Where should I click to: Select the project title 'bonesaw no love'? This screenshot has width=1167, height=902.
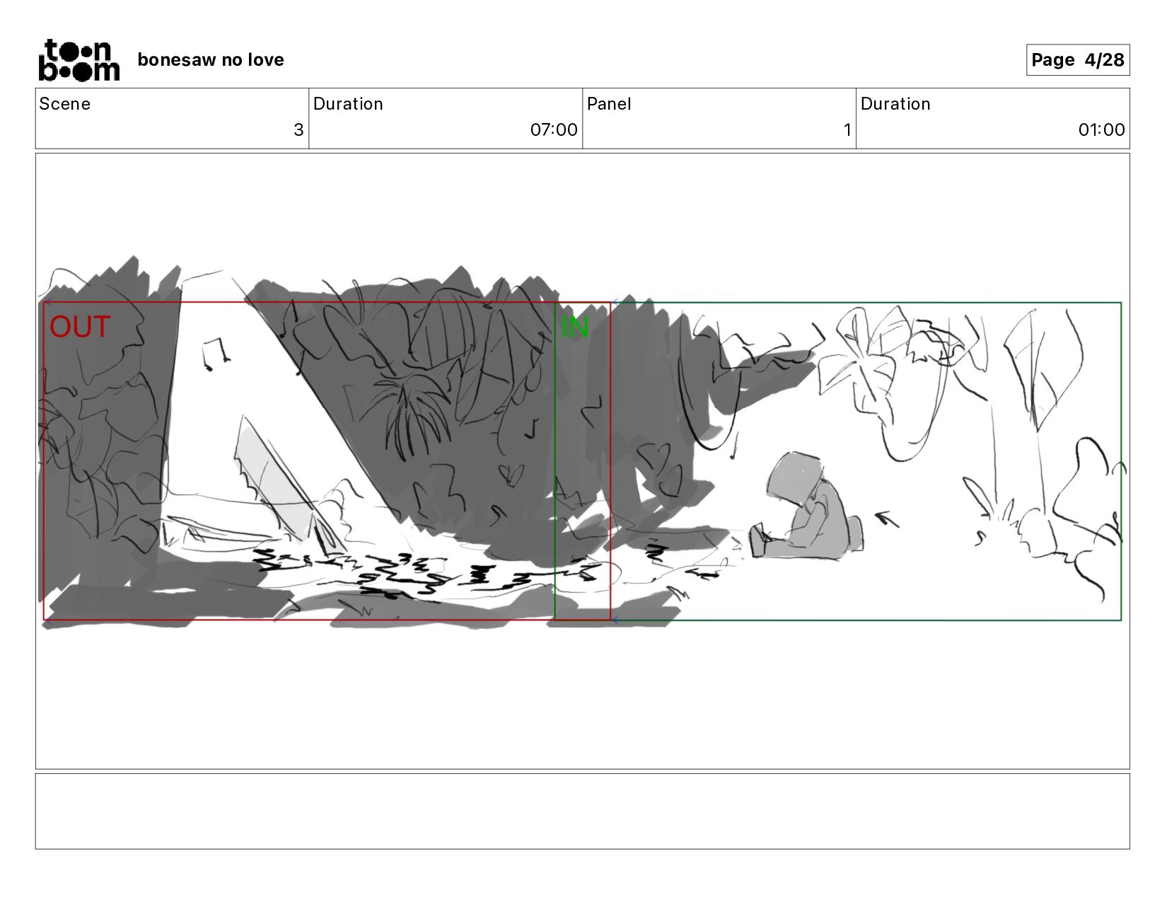coord(211,60)
